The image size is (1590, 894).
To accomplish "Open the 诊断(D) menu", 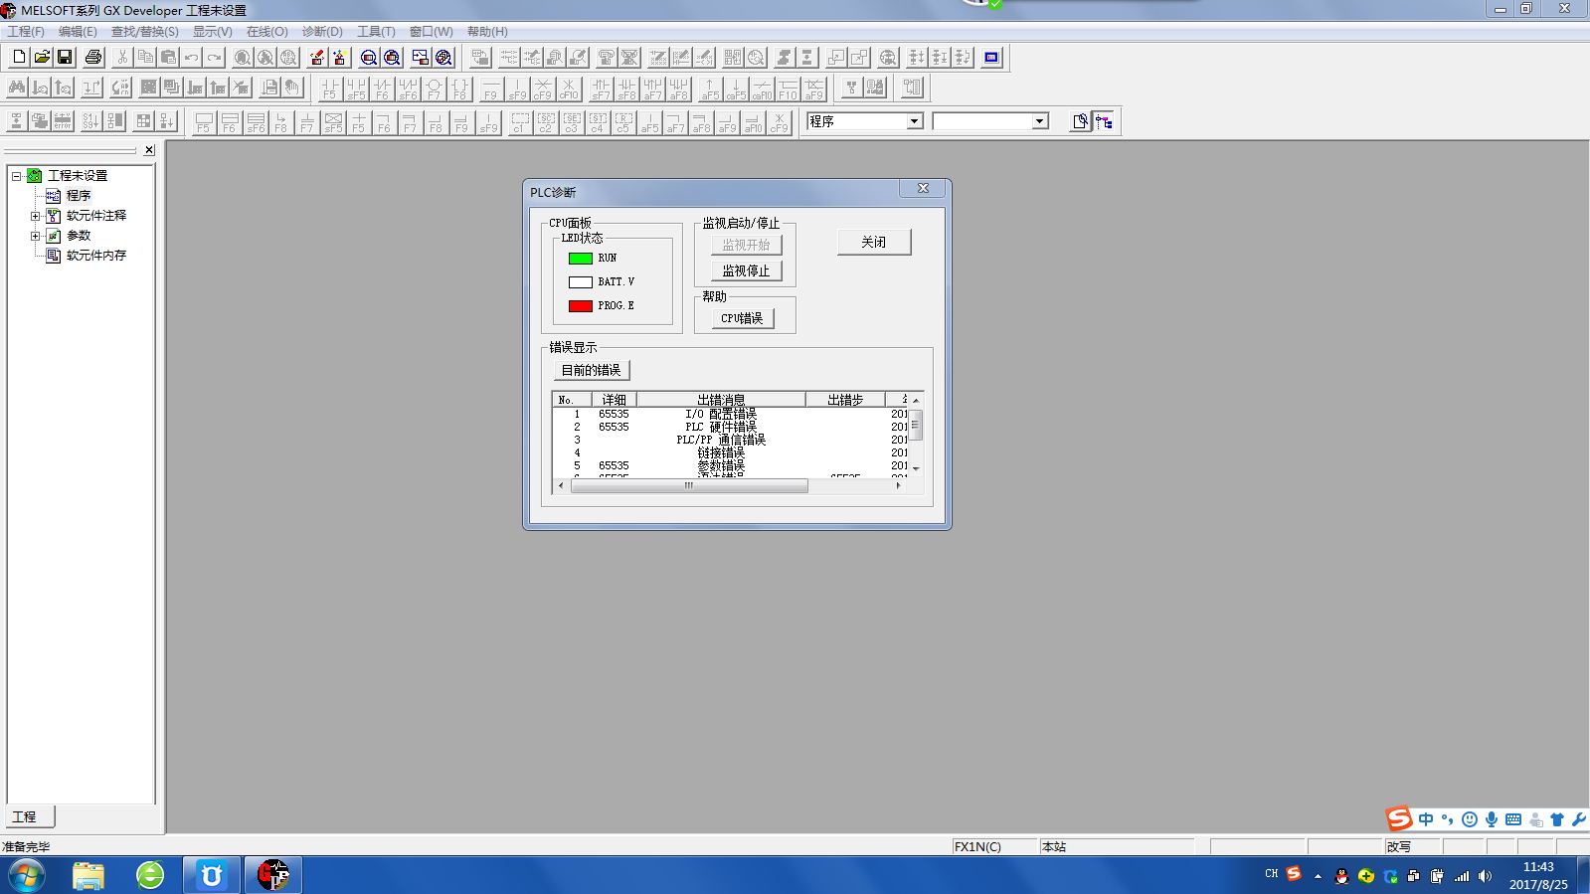I will pyautogui.click(x=321, y=32).
